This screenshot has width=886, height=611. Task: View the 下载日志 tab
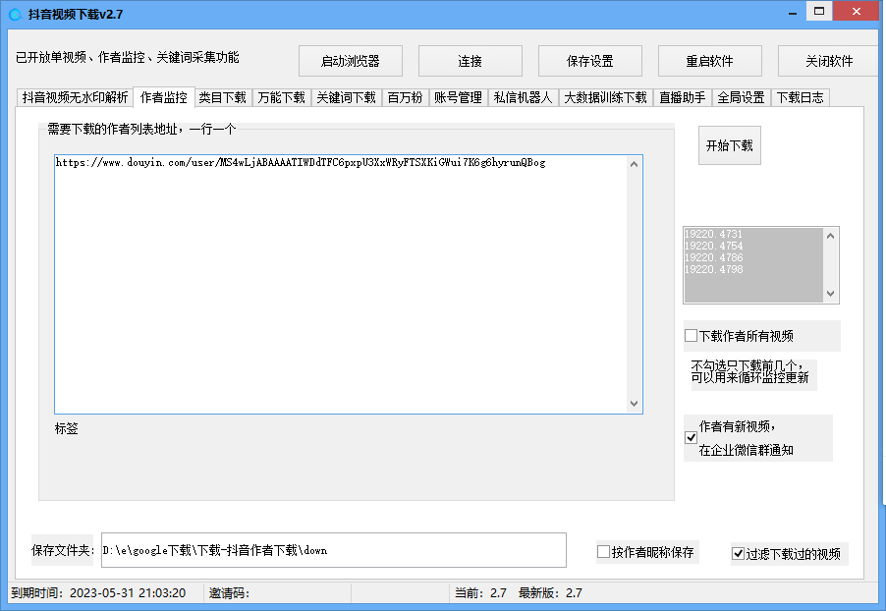(800, 98)
